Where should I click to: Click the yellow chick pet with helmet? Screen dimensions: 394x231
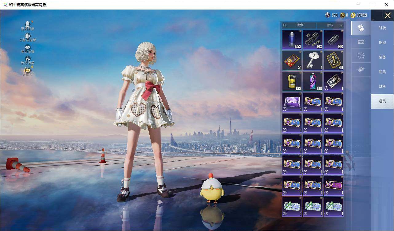[212, 188]
